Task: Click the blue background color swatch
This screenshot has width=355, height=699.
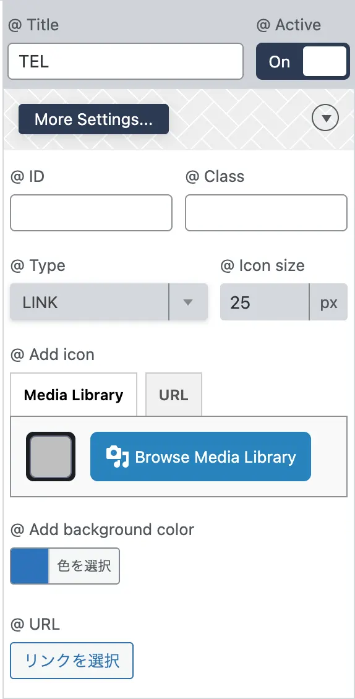Action: tap(30, 566)
